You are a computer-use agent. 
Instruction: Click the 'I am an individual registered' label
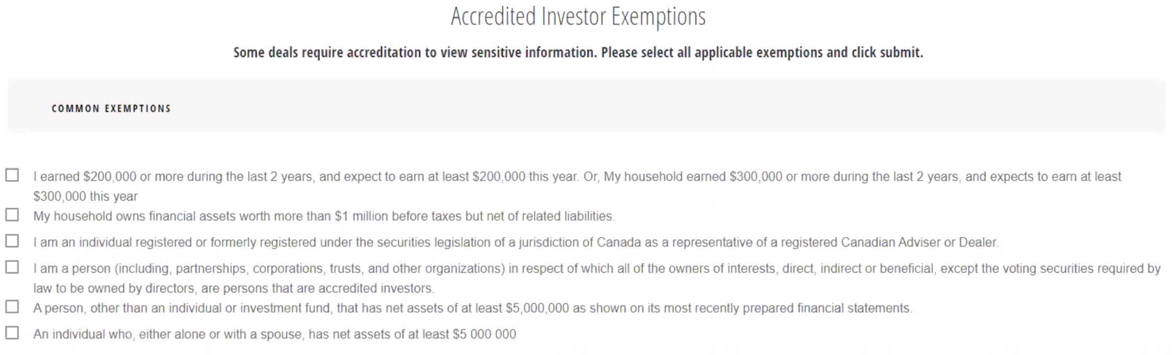point(516,242)
